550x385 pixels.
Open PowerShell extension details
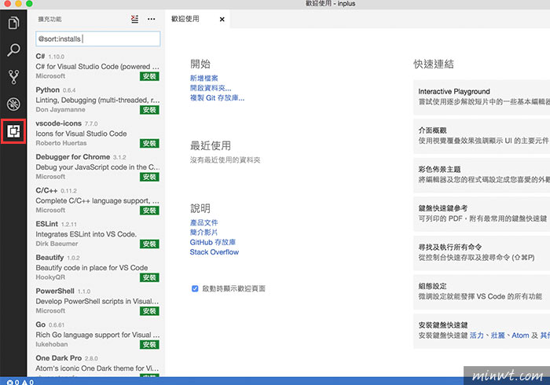tap(95, 301)
